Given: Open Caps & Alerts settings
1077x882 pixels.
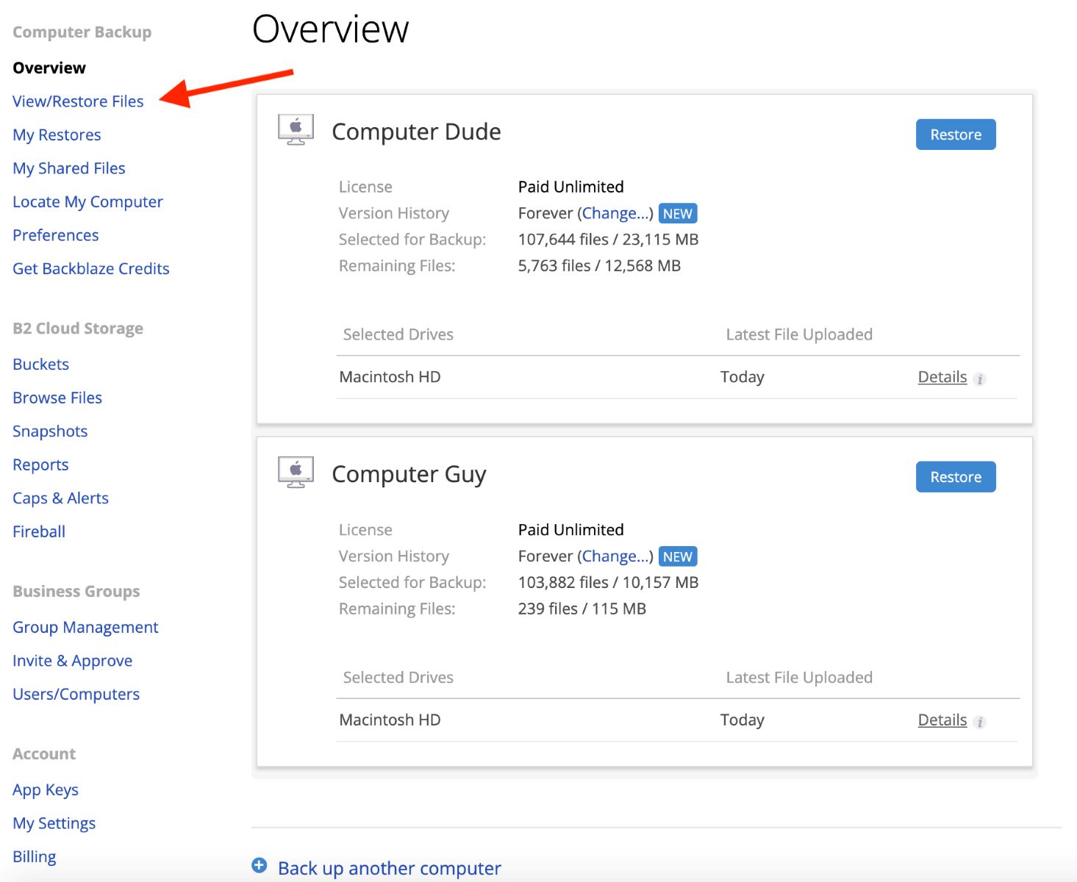Looking at the screenshot, I should pyautogui.click(x=60, y=498).
